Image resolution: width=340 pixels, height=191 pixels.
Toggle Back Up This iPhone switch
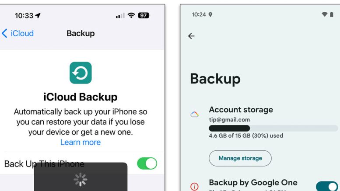point(147,163)
